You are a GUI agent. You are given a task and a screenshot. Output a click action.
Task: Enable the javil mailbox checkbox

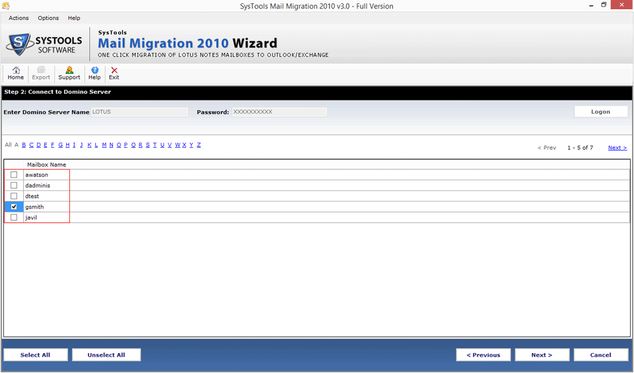click(x=14, y=217)
